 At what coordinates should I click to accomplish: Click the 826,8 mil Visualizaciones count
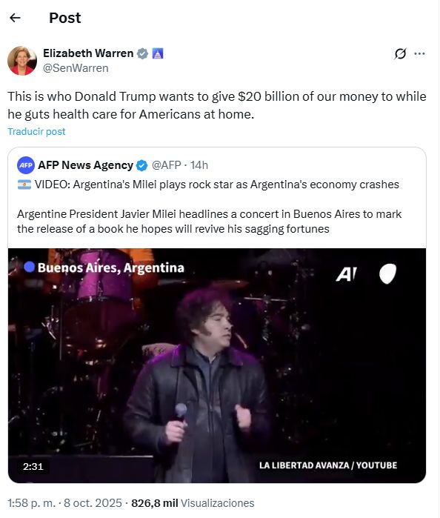193,503
